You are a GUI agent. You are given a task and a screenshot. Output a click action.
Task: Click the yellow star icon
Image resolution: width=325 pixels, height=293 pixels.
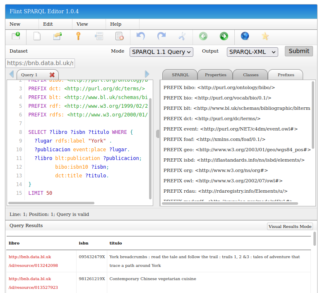265,36
